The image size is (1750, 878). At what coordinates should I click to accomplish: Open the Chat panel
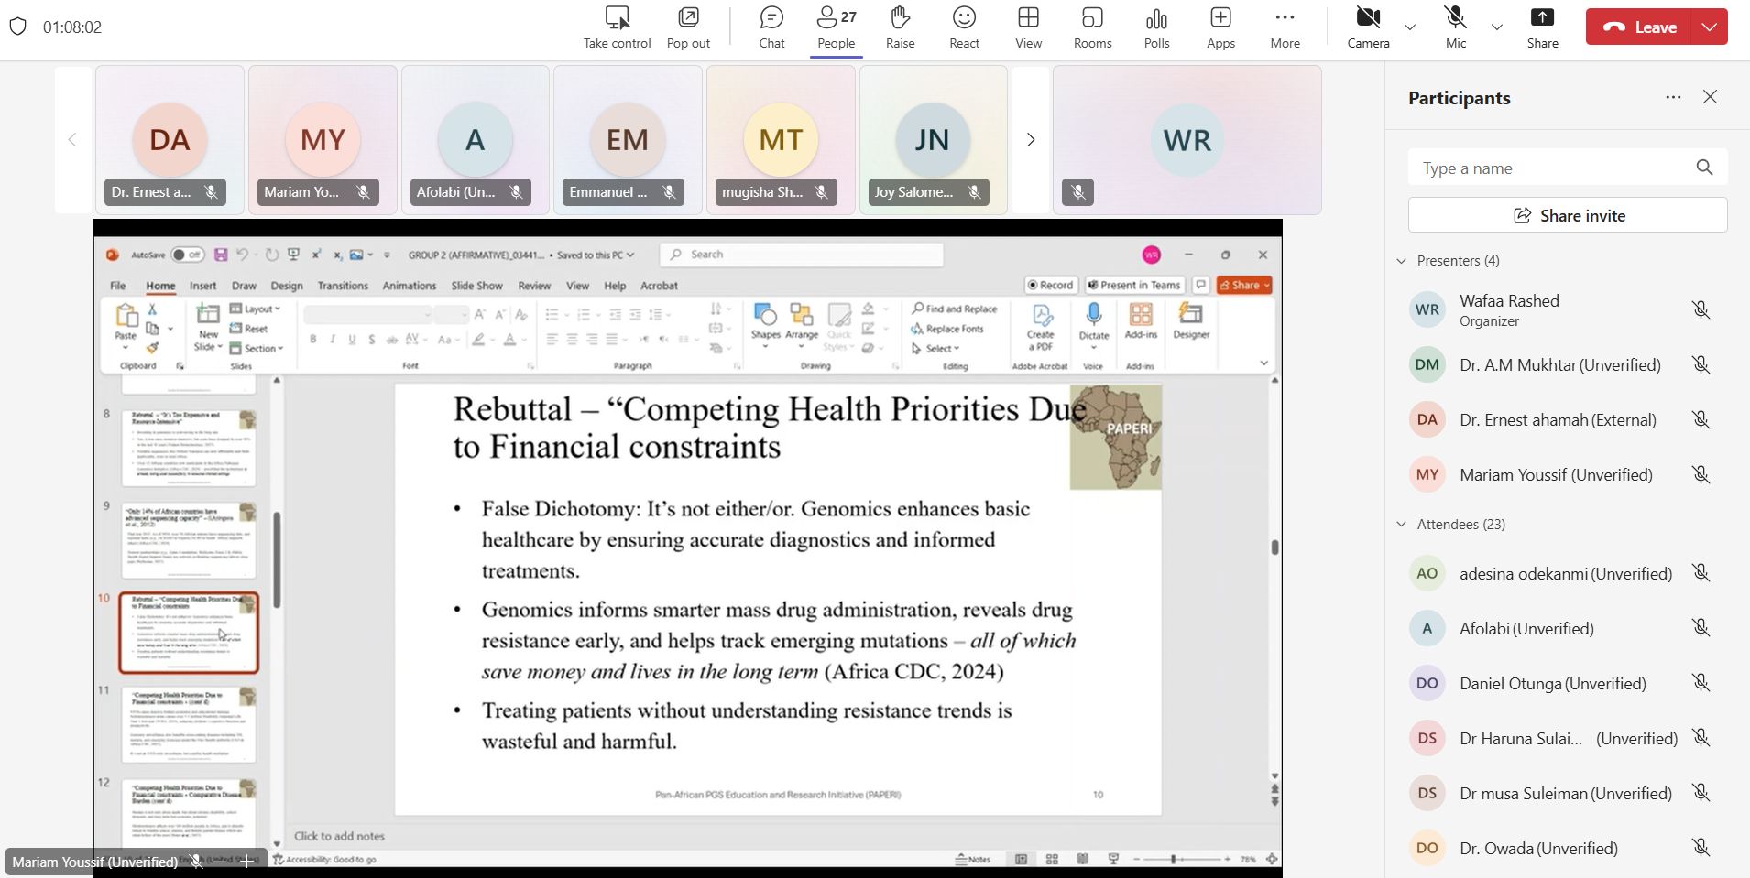pyautogui.click(x=771, y=27)
